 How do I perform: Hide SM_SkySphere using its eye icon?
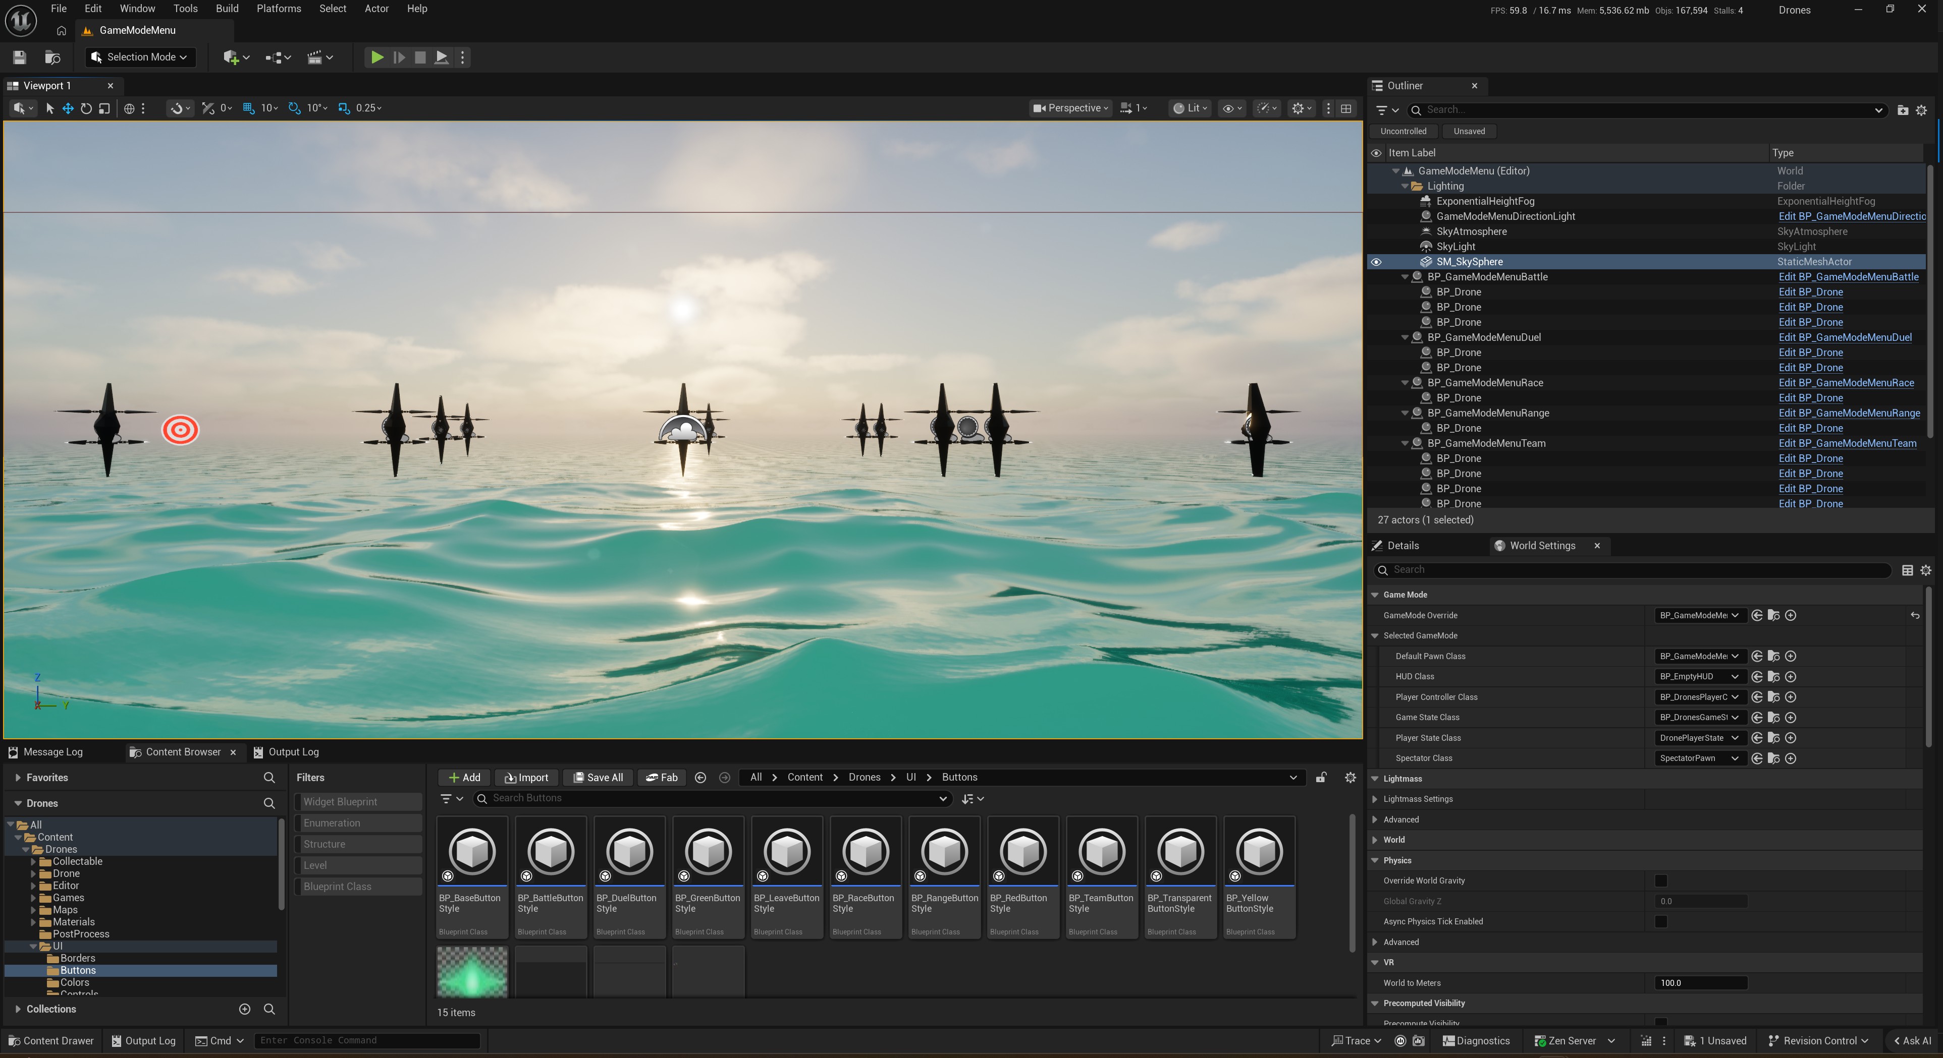[1377, 262]
